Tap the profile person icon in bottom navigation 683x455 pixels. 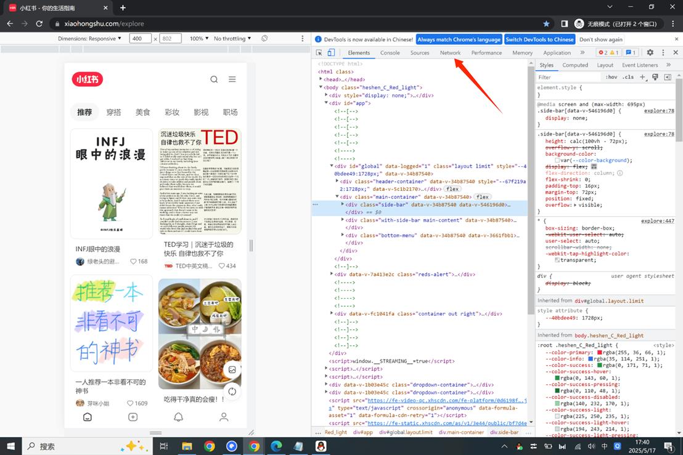[224, 417]
